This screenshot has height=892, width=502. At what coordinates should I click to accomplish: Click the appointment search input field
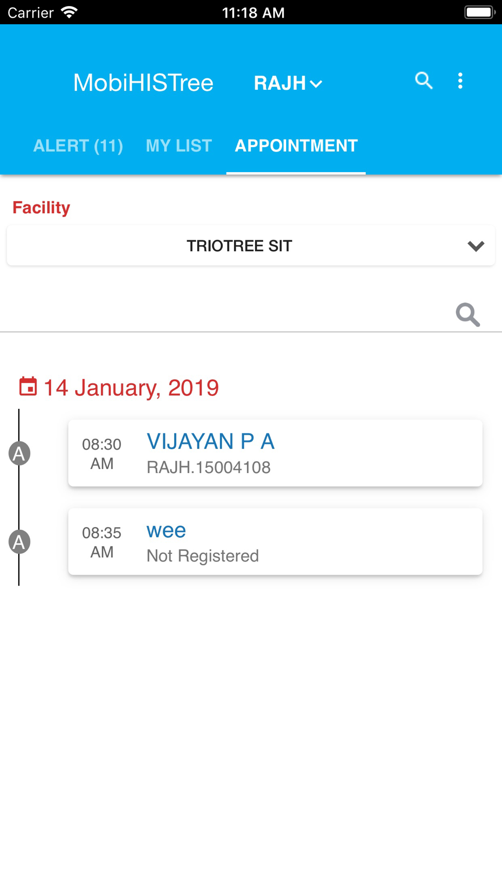pos(226,314)
